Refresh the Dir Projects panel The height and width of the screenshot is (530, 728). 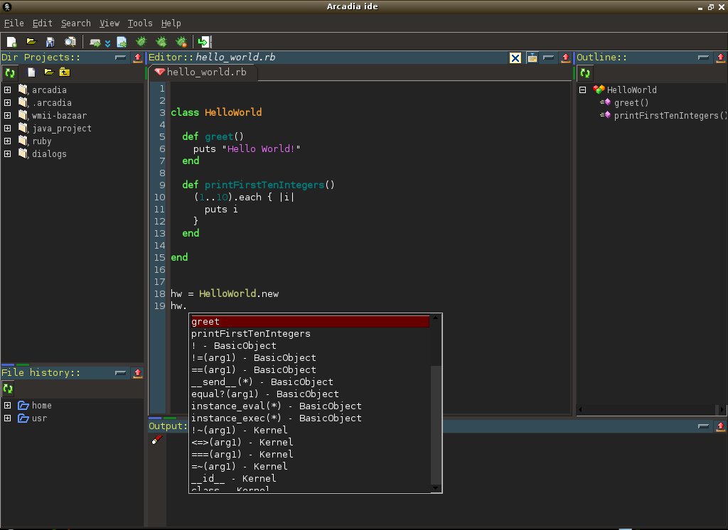pyautogui.click(x=10, y=72)
